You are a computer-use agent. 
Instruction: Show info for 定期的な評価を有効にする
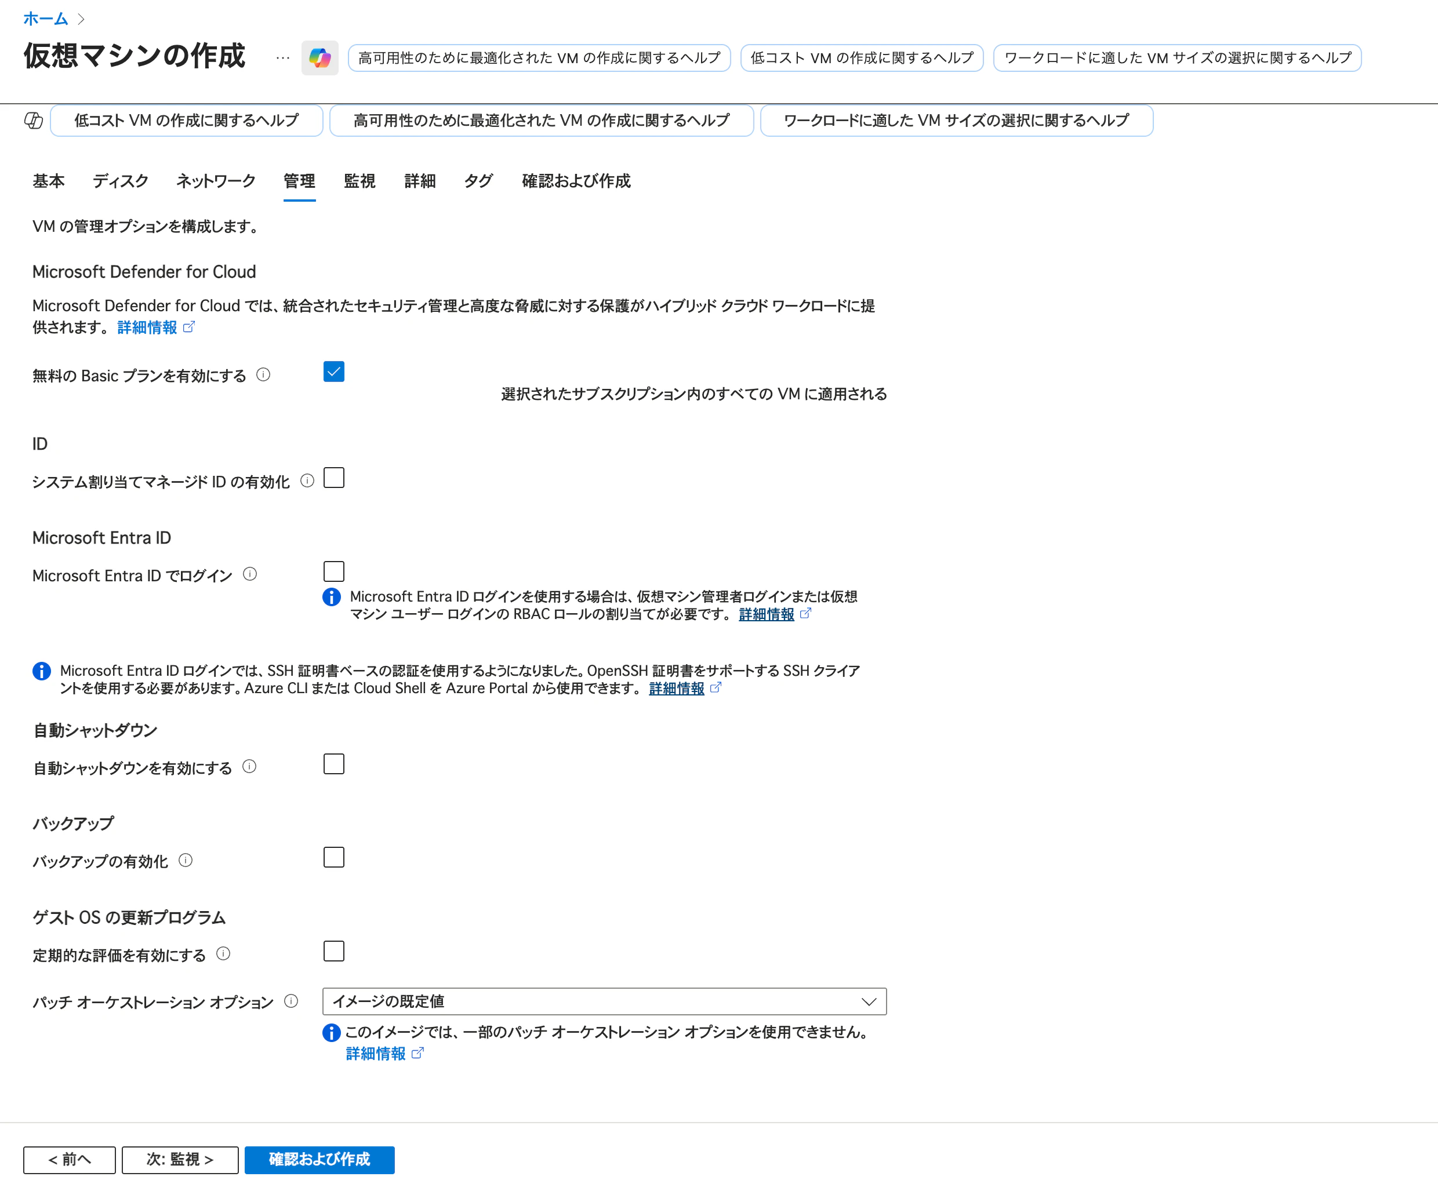point(223,953)
